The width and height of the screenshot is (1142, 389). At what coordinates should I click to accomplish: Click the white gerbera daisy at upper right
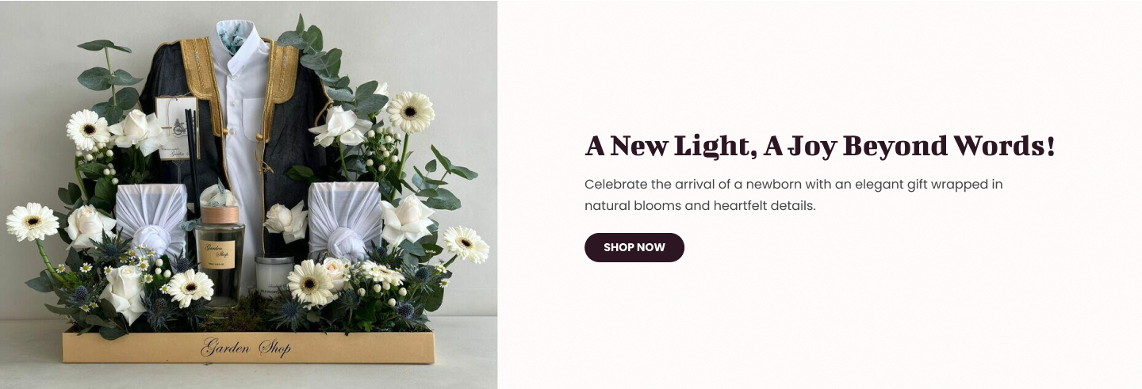410,112
